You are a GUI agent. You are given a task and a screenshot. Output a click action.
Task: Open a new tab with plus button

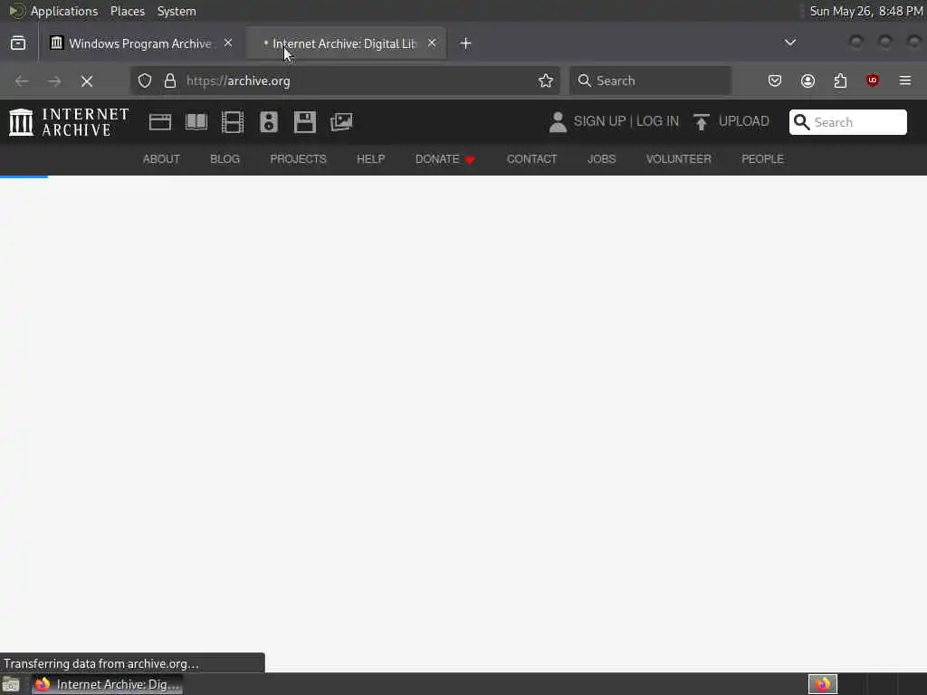[x=466, y=43]
